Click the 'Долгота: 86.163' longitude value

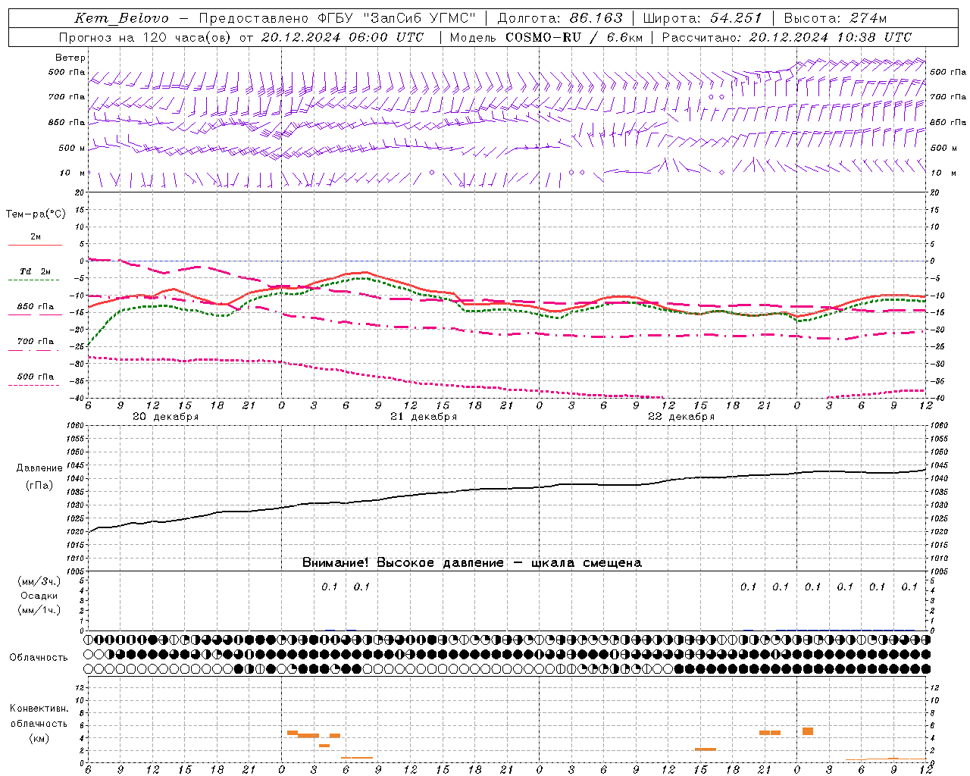point(560,18)
